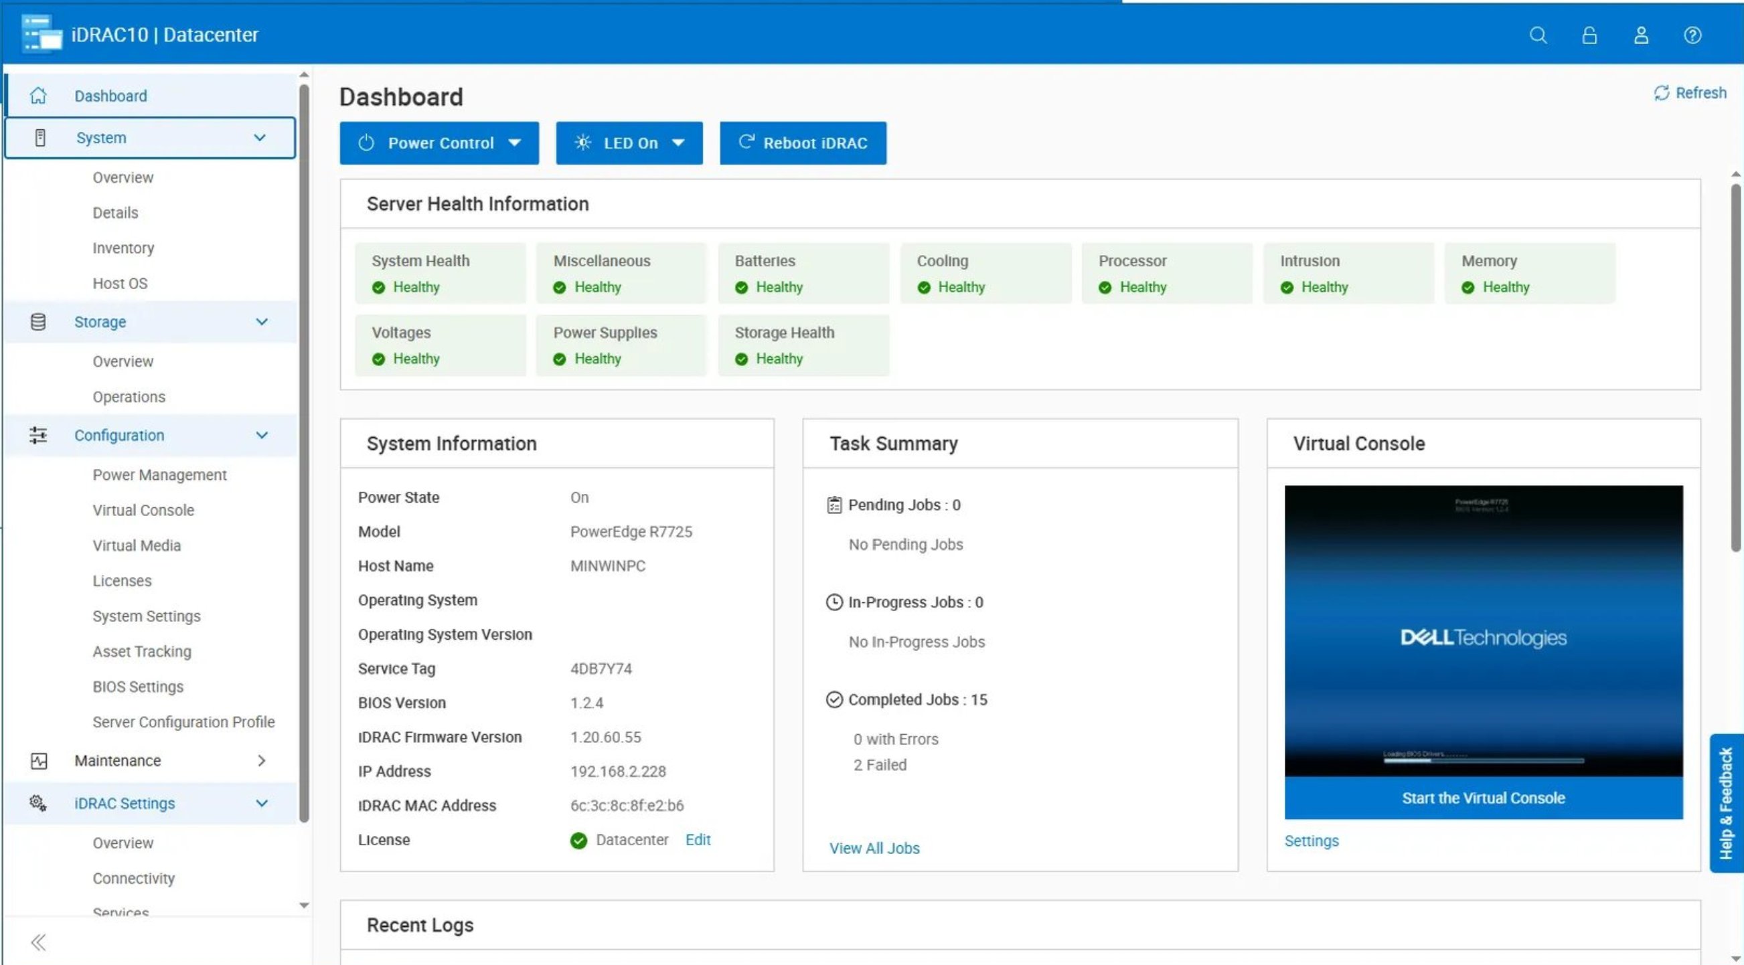Click the Intrusion health card
1744x965 pixels.
(x=1348, y=274)
